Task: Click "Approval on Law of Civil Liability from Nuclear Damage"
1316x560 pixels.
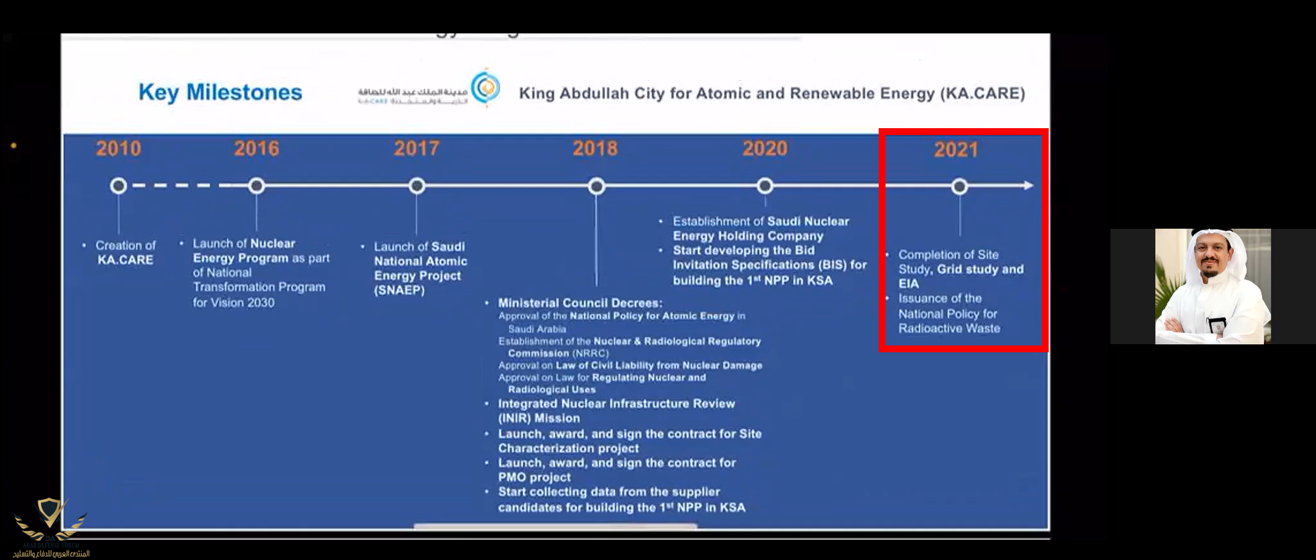Action: [x=630, y=365]
